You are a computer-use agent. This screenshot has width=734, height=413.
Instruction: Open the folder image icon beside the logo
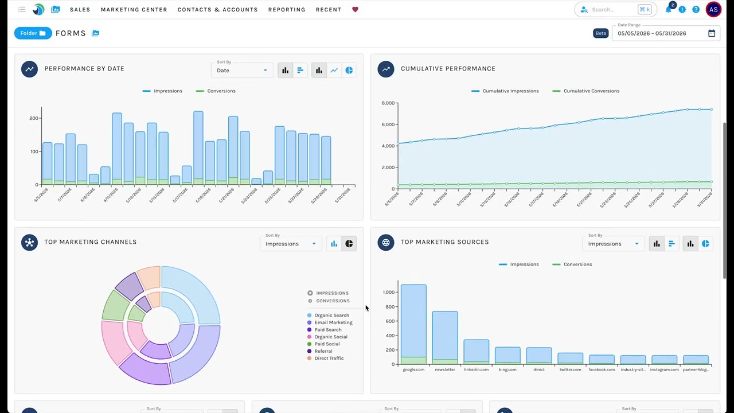coord(56,9)
